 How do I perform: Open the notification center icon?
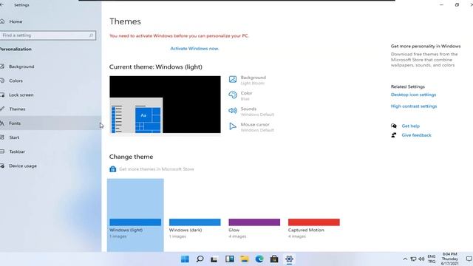point(469,259)
